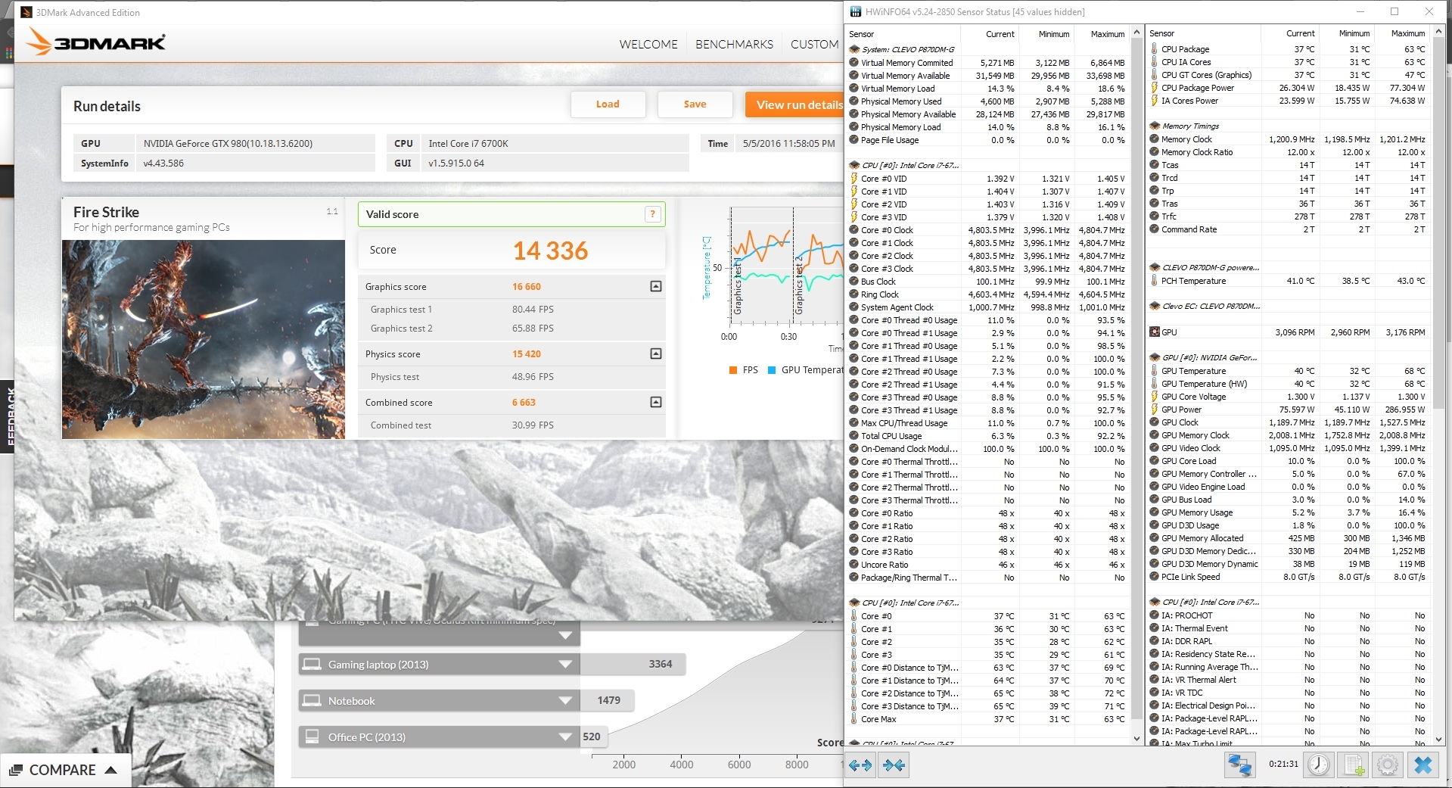Click the Save button in Run details
1452x788 pixels.
(695, 104)
